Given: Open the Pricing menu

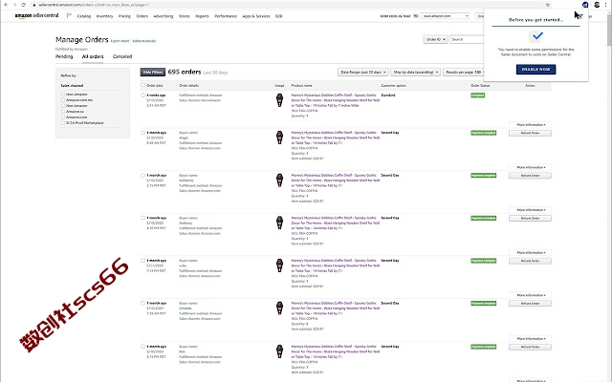Looking at the screenshot, I should pos(124,16).
